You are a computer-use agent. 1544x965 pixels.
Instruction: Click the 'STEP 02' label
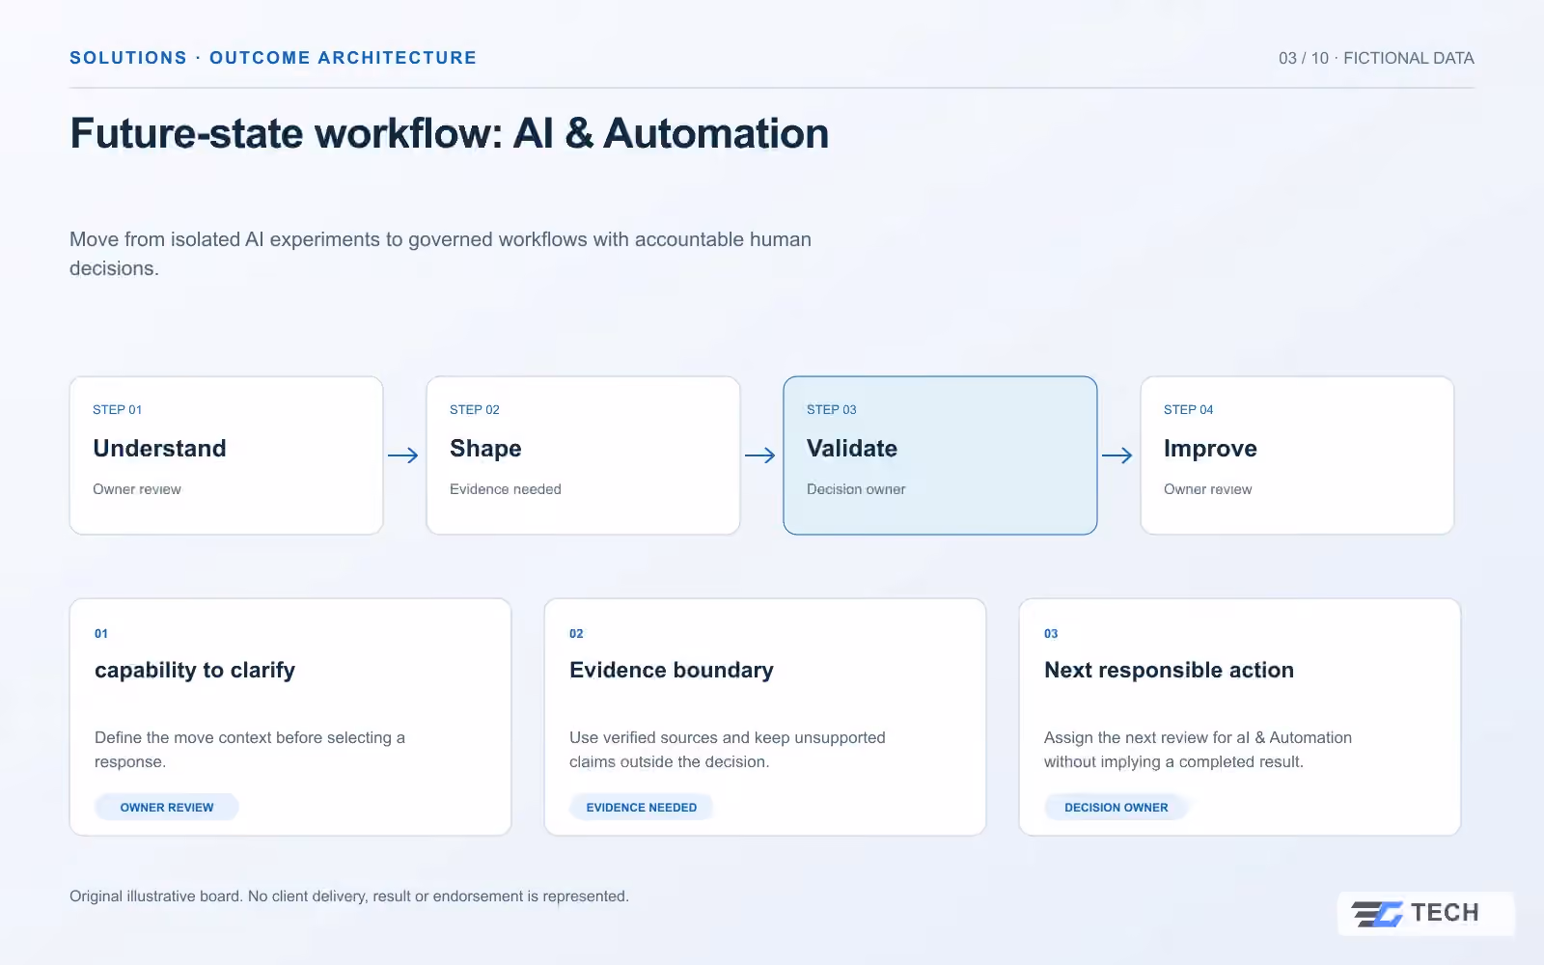475,410
